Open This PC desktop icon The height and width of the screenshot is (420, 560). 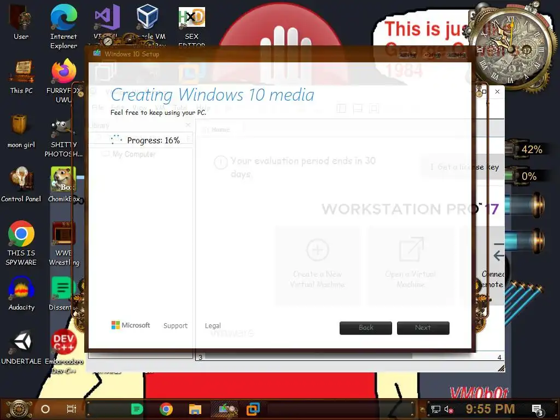tap(21, 77)
